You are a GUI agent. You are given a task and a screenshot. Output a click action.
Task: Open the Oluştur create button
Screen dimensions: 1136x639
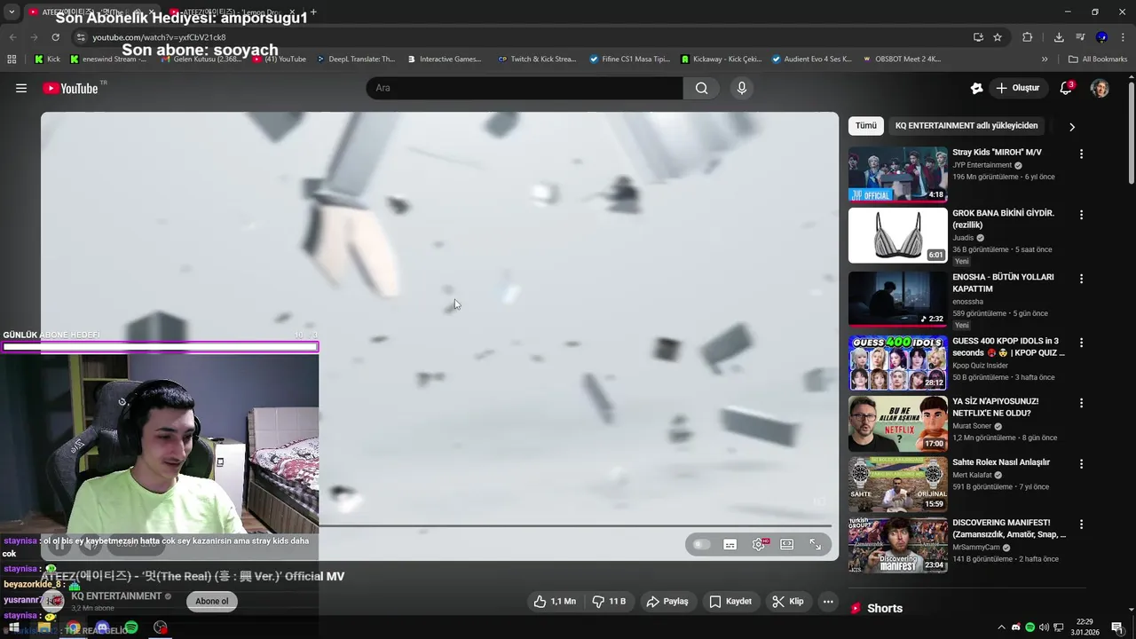(1017, 88)
